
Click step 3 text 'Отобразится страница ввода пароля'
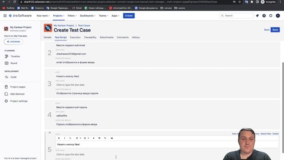pos(77,93)
